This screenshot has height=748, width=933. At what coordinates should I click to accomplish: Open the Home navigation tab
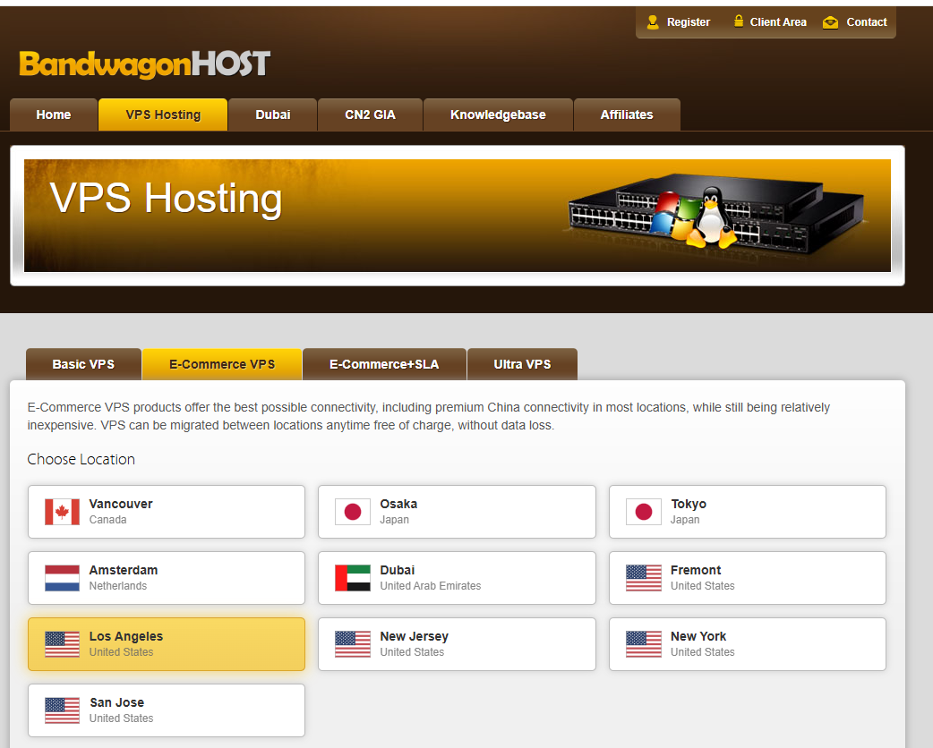tap(54, 115)
